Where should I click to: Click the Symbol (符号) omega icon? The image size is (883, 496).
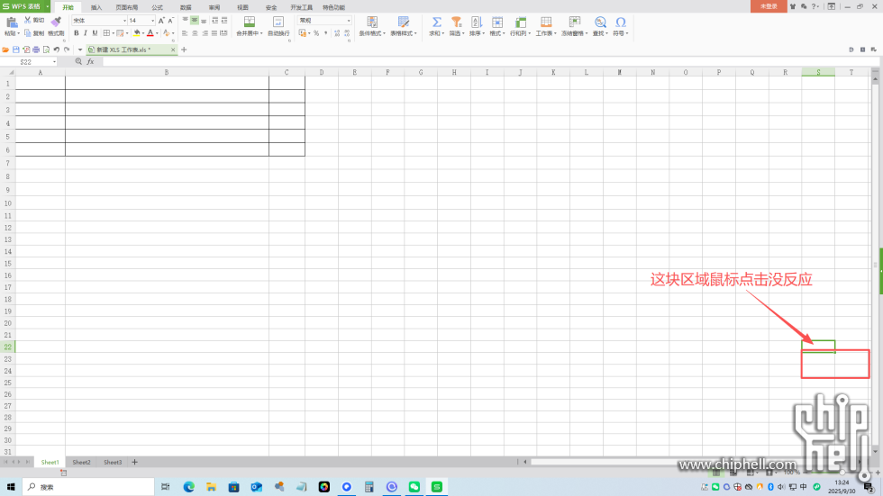click(x=620, y=22)
